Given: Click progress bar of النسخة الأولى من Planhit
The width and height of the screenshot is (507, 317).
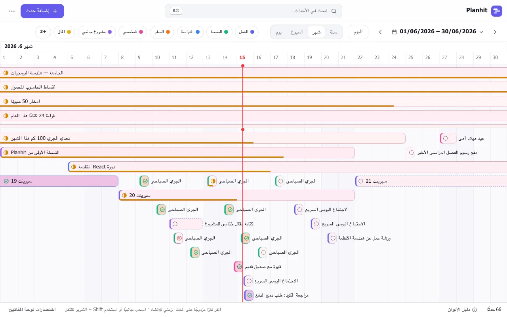Looking at the screenshot, I should pyautogui.click(x=142, y=157).
